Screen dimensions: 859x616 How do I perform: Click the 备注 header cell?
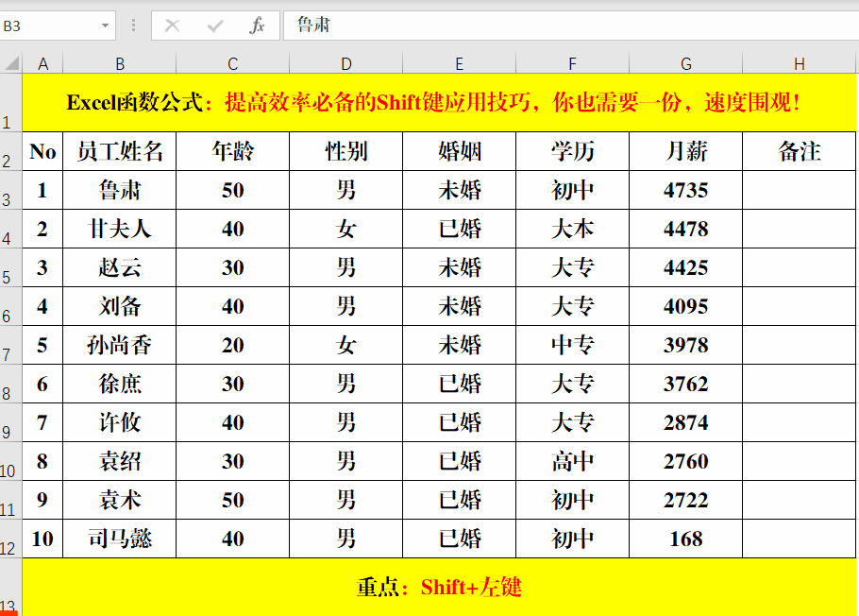800,151
